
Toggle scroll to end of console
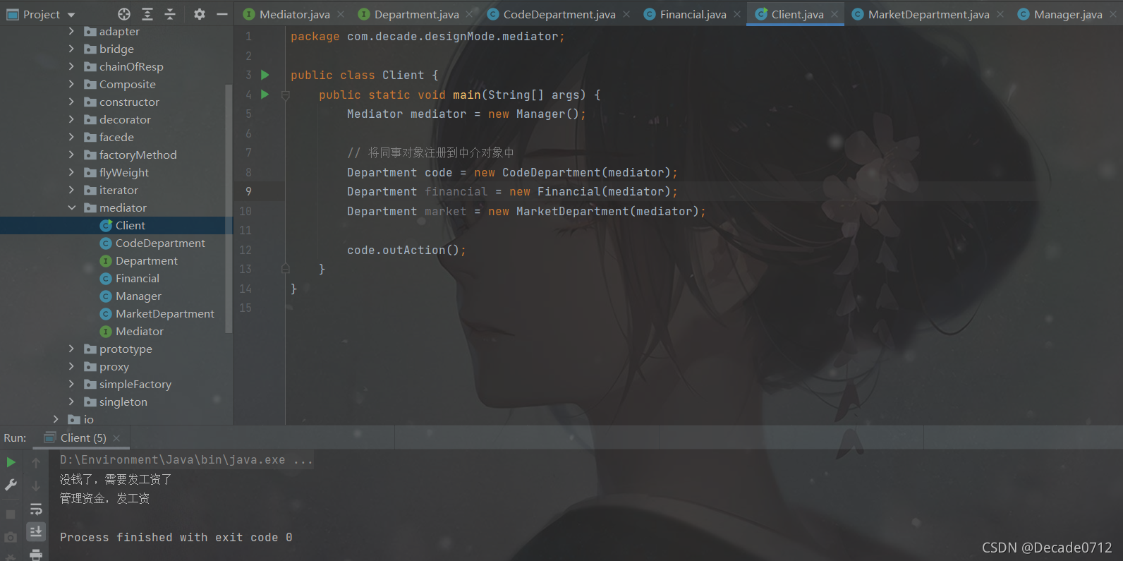coord(36,531)
